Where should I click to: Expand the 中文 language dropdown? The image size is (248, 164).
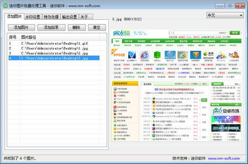tap(225, 15)
